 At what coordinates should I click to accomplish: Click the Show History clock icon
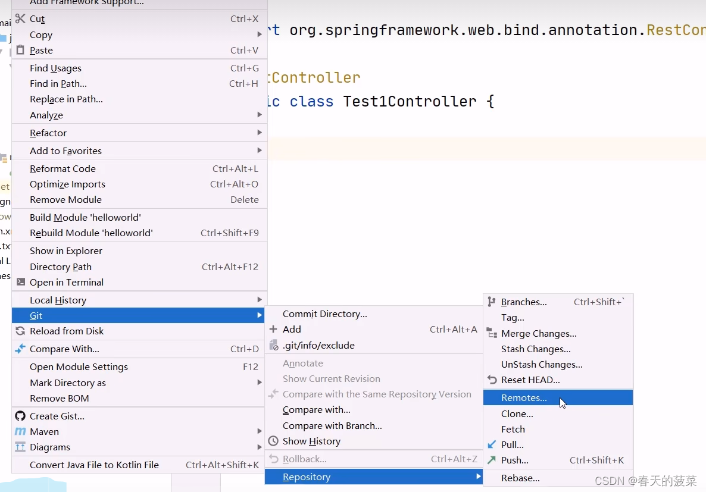(x=273, y=441)
